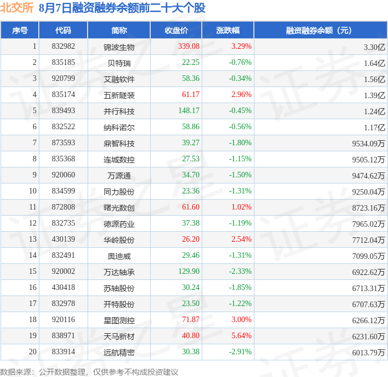Image resolution: width=388 pixels, height=377 pixels.
Task: Select the stock name 天马新材
Action: tap(119, 337)
